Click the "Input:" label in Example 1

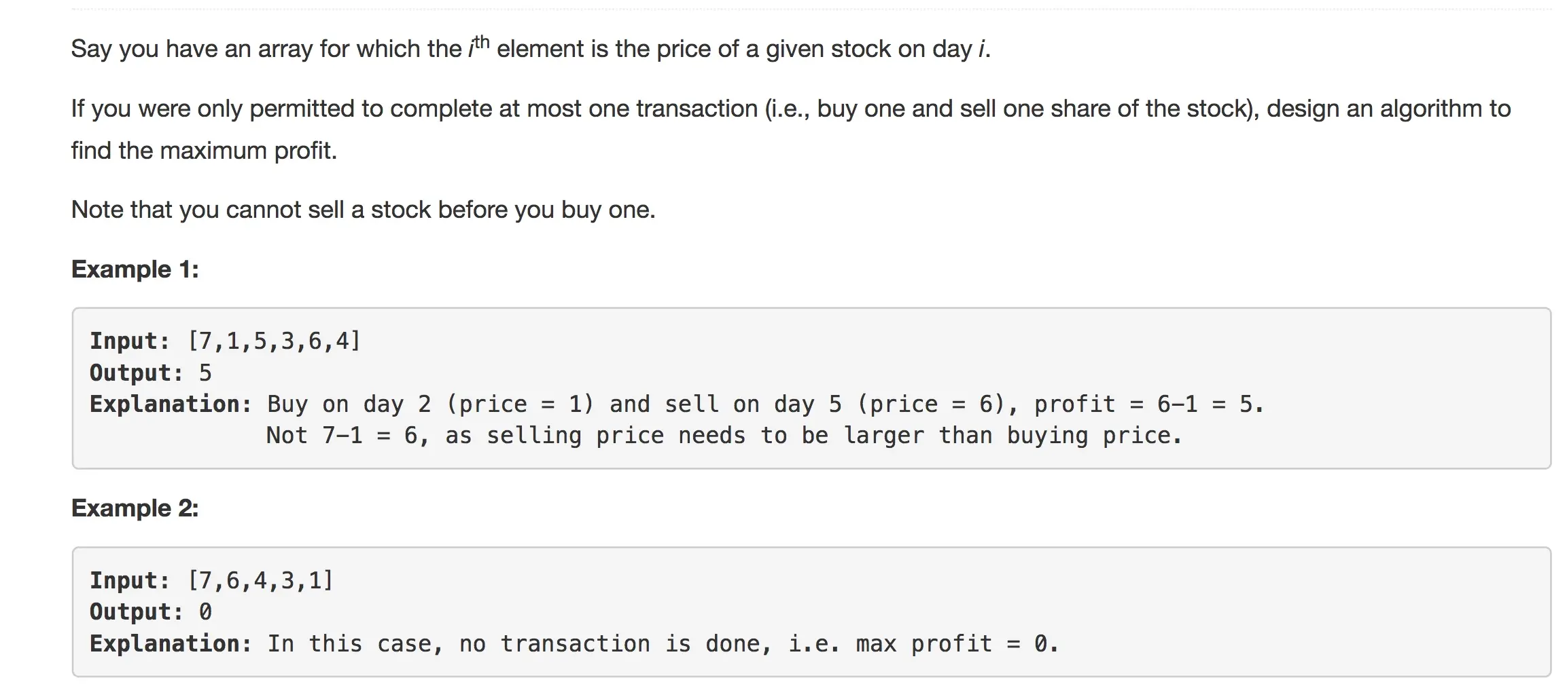click(x=130, y=341)
